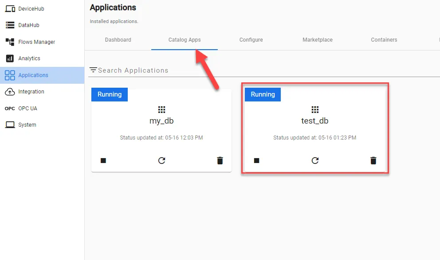440x260 pixels.
Task: Click the Running badge on my_db
Action: pyautogui.click(x=110, y=94)
